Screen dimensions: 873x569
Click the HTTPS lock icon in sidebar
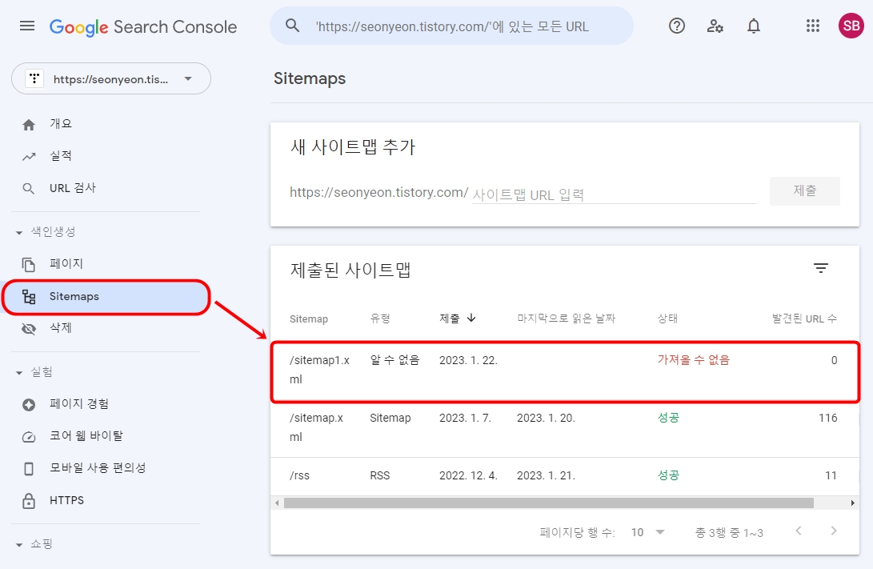(x=28, y=500)
